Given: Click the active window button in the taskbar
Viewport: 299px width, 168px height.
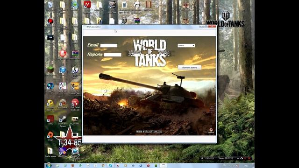Looking at the screenshot, I should [163, 166].
